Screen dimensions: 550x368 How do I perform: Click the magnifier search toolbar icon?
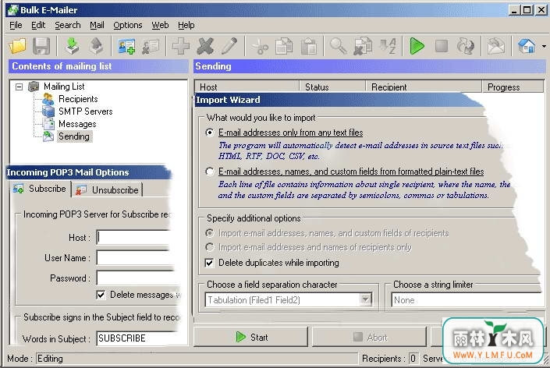tap(339, 46)
